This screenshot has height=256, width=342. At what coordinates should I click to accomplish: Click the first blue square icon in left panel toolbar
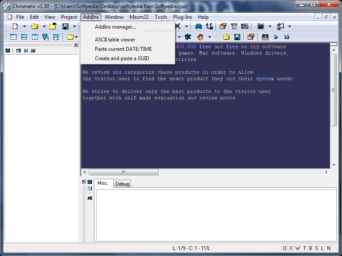coord(8,51)
